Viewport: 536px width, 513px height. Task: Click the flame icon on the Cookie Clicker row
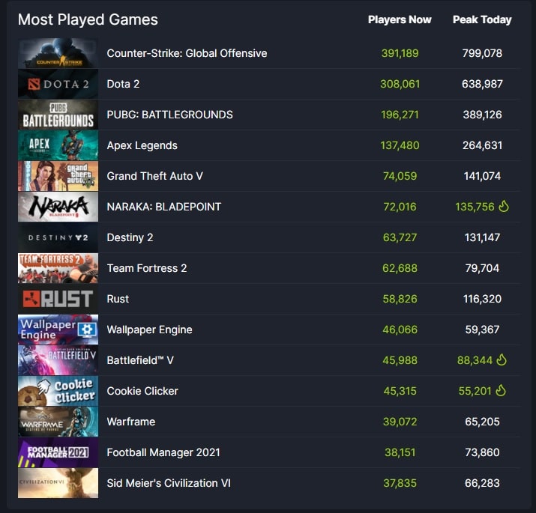(x=502, y=390)
